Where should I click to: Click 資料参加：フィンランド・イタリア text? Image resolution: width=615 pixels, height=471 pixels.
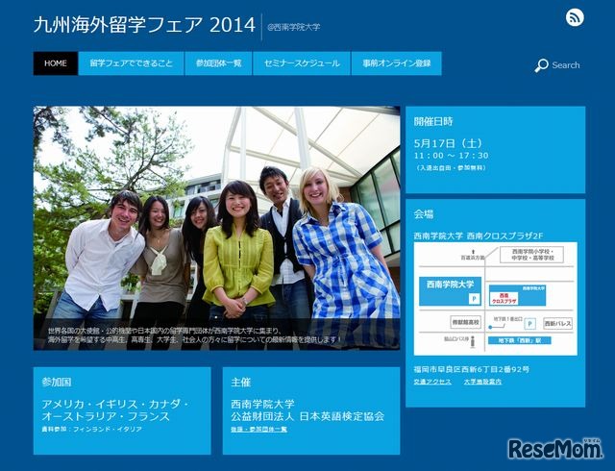pyautogui.click(x=92, y=430)
